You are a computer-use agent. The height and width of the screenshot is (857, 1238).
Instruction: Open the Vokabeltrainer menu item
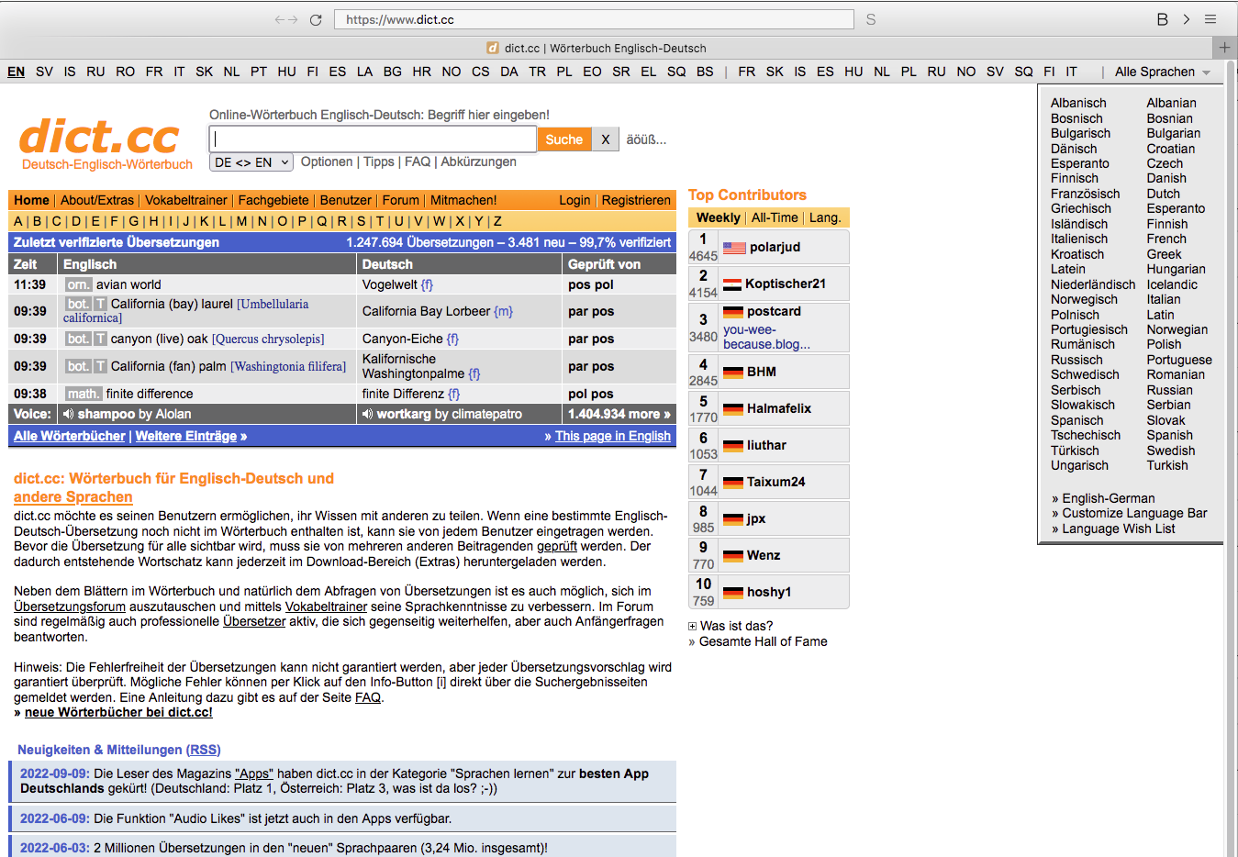tap(185, 200)
